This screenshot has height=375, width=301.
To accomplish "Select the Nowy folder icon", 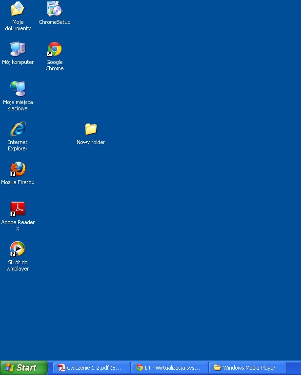I will pyautogui.click(x=91, y=129).
